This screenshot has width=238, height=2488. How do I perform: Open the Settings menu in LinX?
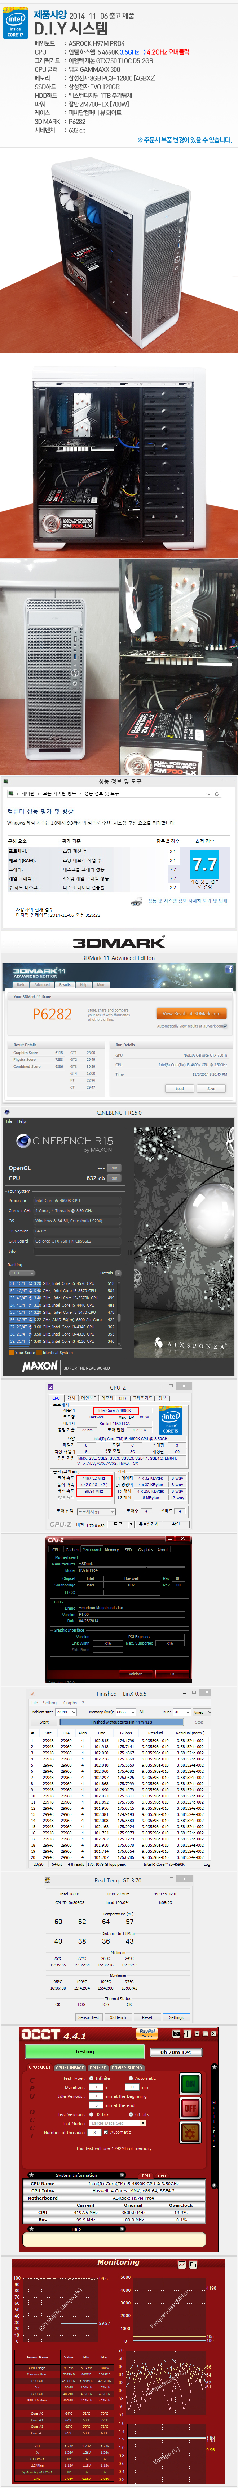tap(50, 1703)
